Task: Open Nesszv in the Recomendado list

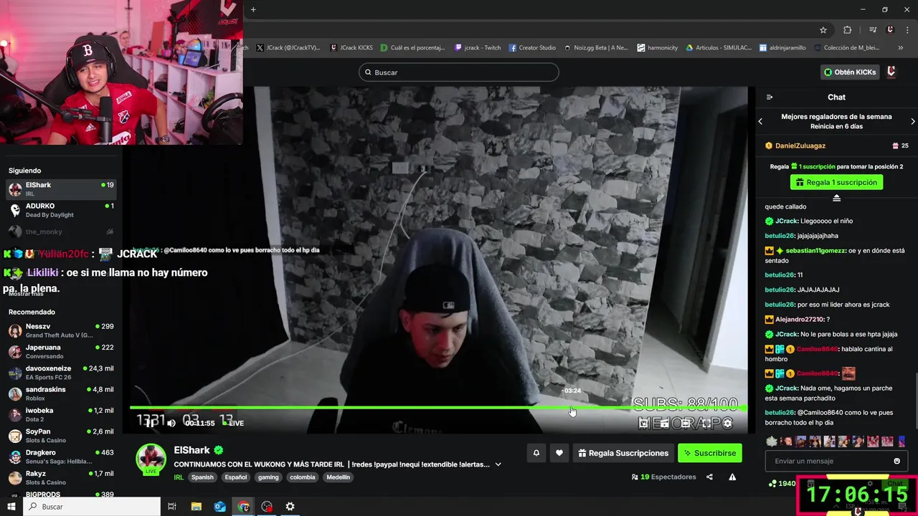Action: coord(61,330)
